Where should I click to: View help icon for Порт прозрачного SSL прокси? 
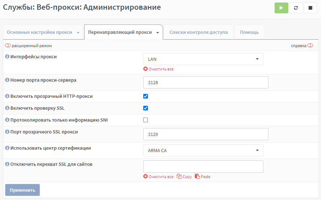pos(7,132)
